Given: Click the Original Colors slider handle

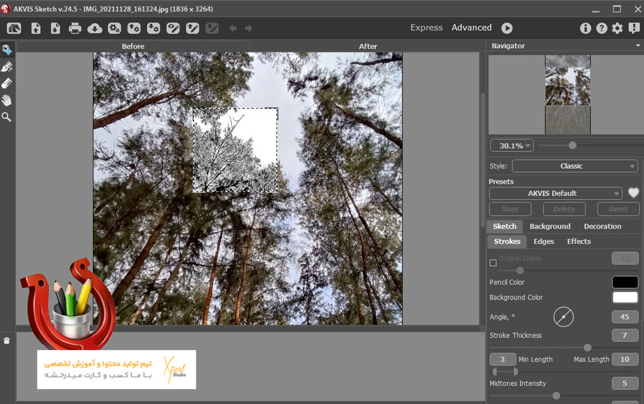Looking at the screenshot, I should pyautogui.click(x=520, y=271).
